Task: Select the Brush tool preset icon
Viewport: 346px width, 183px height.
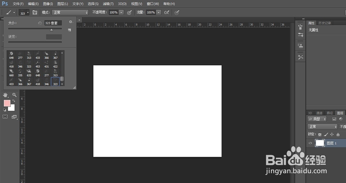Action: tap(8, 12)
